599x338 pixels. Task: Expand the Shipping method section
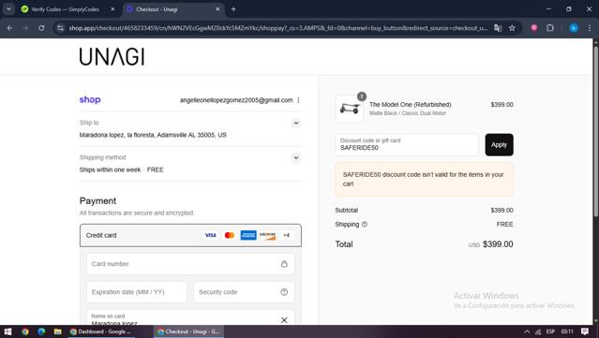point(296,157)
